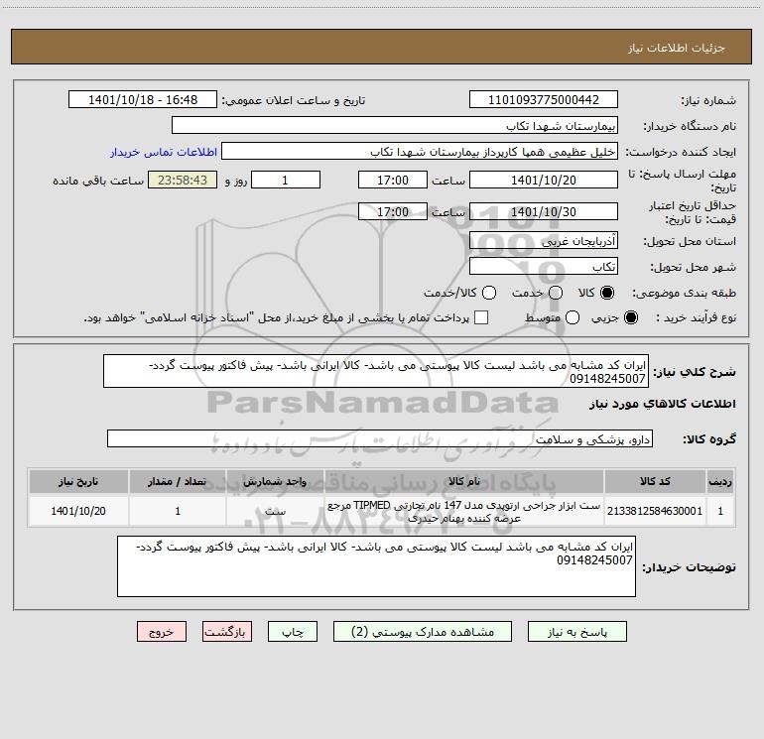Viewport: 764px width, 739px height.
Task: Click the تاریخ نیاز column header
Action: (x=78, y=481)
